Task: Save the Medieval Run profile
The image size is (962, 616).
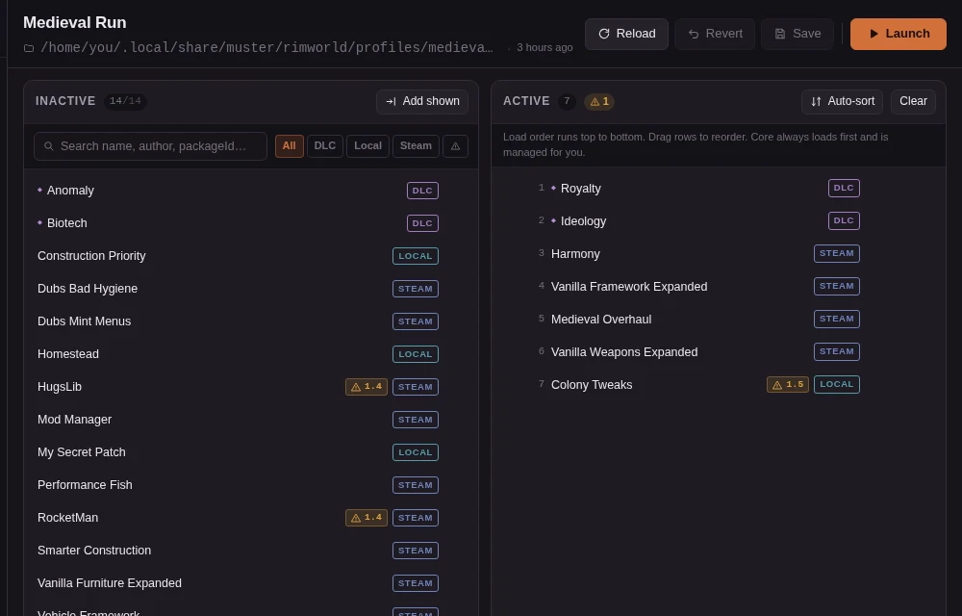Action: tap(797, 34)
